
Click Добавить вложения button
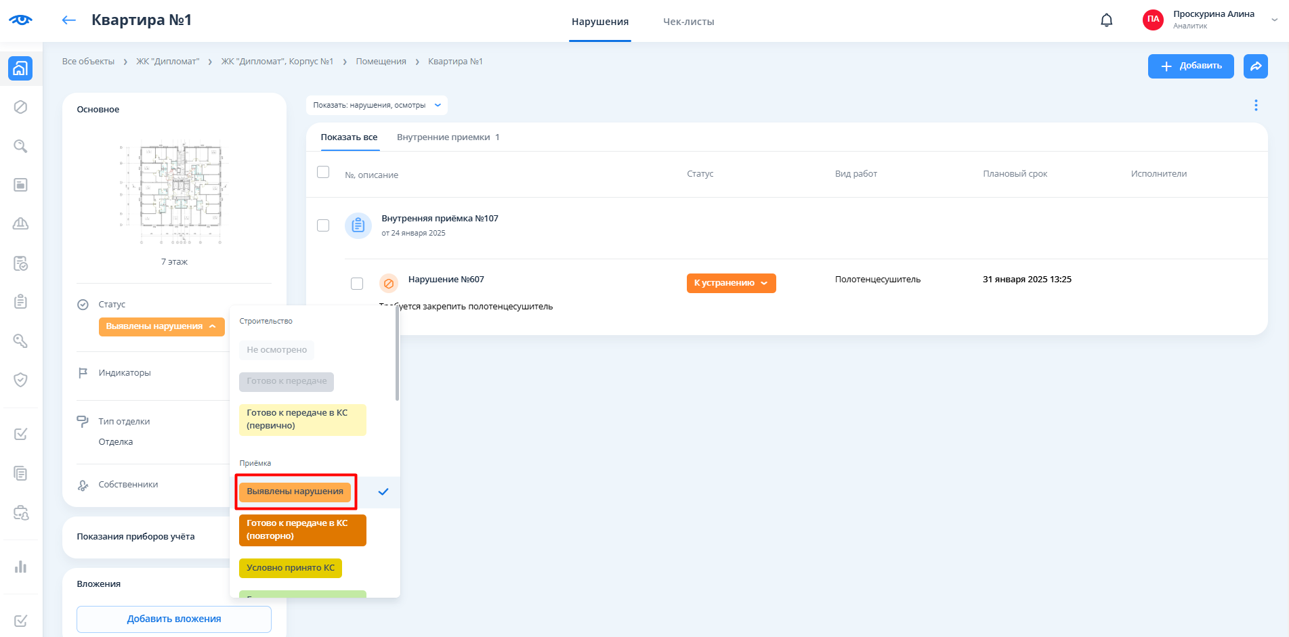174,619
